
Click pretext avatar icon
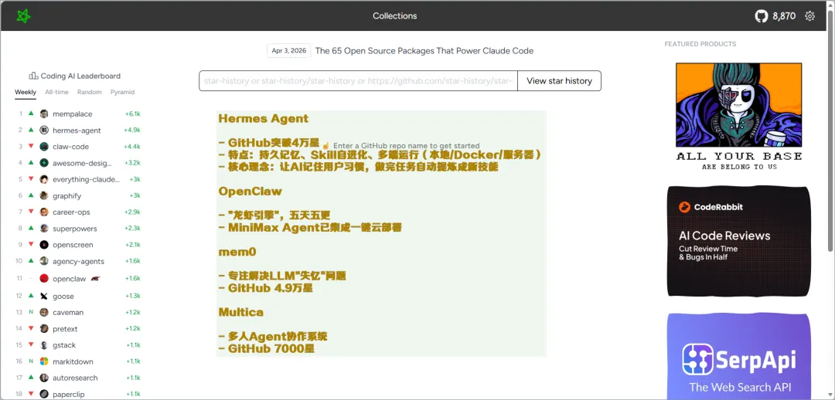click(44, 329)
